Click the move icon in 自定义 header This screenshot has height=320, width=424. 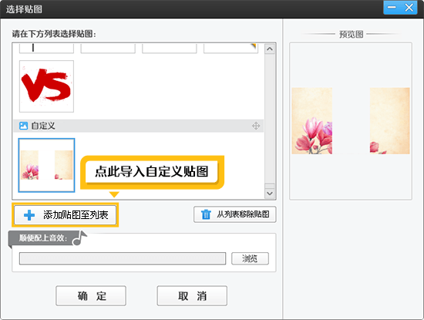pos(256,126)
